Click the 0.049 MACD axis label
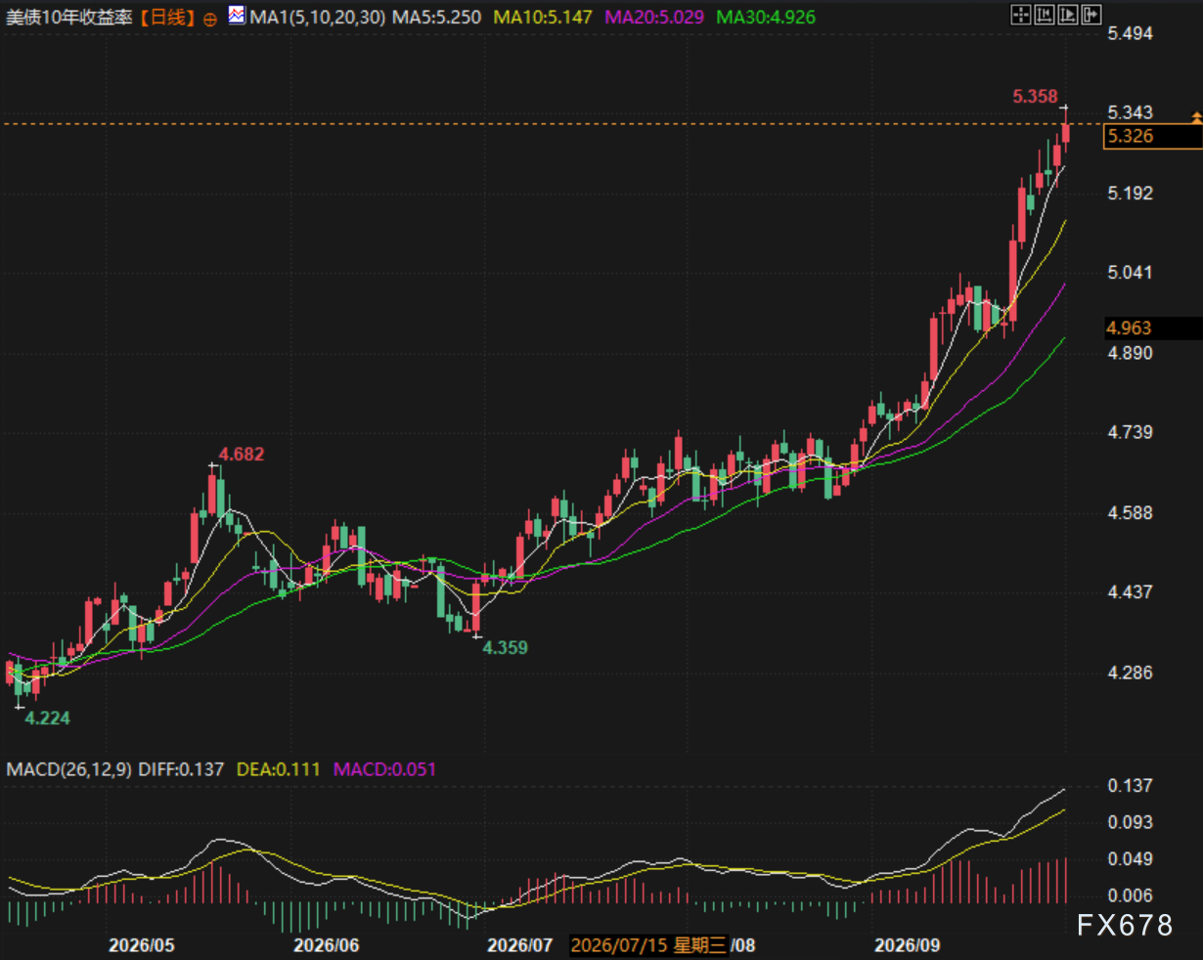The width and height of the screenshot is (1203, 960). pos(1130,858)
